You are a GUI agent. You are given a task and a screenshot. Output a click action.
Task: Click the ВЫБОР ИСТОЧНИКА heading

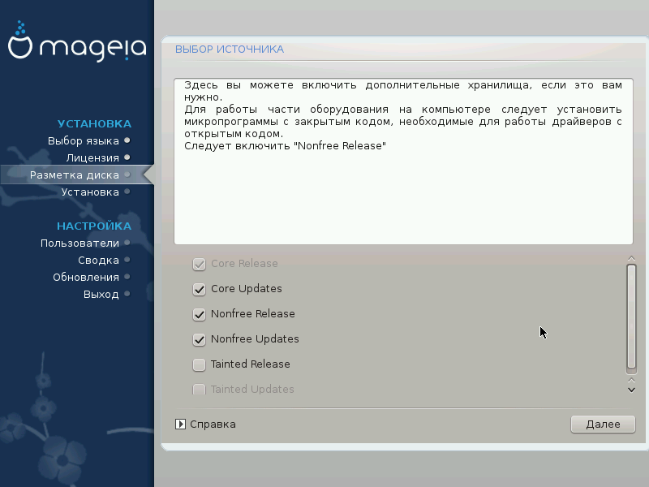coord(230,50)
